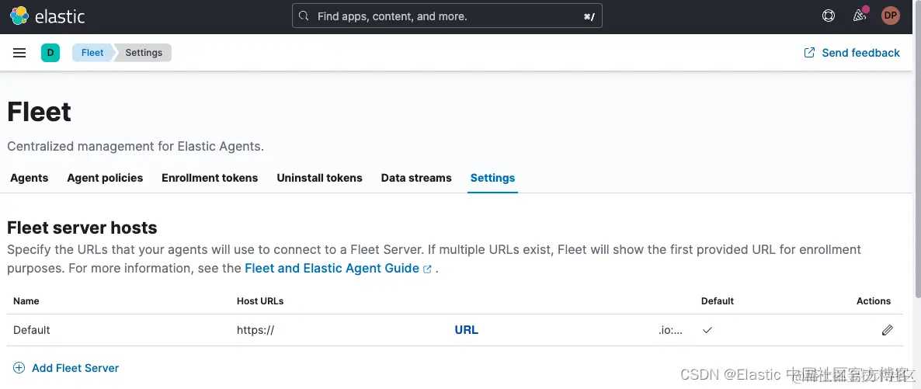Click the plus icon beside Add Fleet Server

[19, 368]
